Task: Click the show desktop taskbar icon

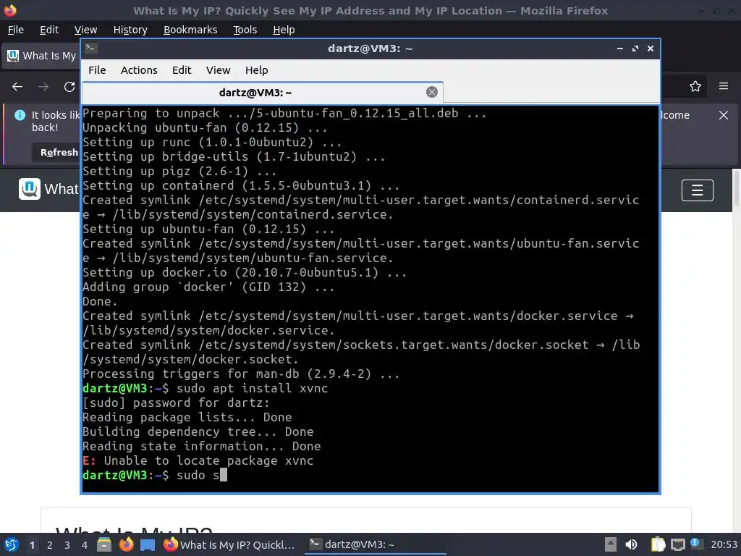Action: [x=148, y=545]
